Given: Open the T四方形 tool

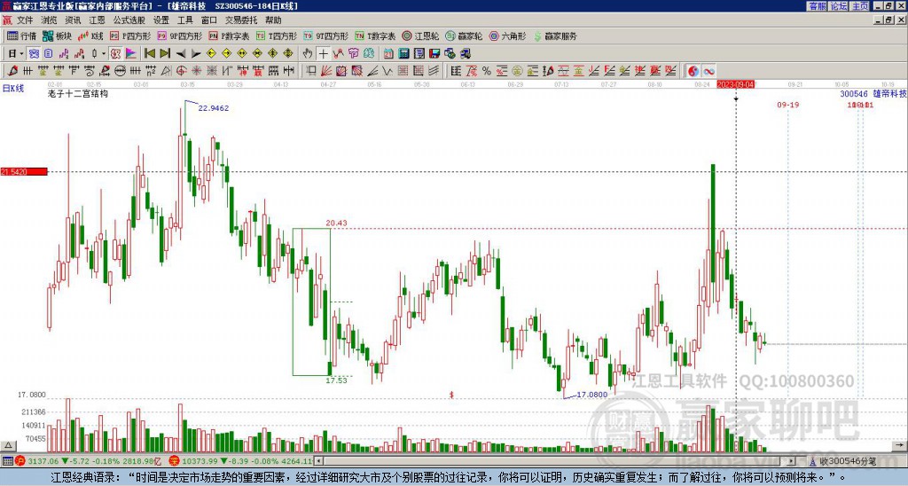Looking at the screenshot, I should point(277,36).
